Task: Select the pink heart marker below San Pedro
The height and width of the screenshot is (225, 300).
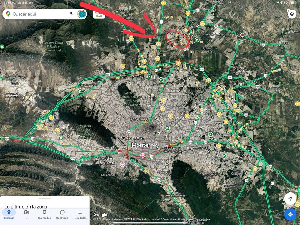Action: click(122, 164)
